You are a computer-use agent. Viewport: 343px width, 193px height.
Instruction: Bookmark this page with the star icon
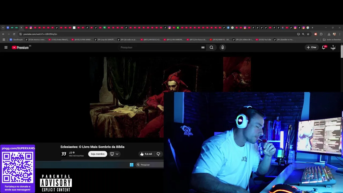[308, 34]
